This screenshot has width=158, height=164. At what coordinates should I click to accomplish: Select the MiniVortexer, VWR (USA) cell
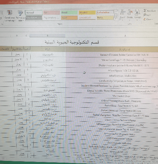tap(123, 76)
